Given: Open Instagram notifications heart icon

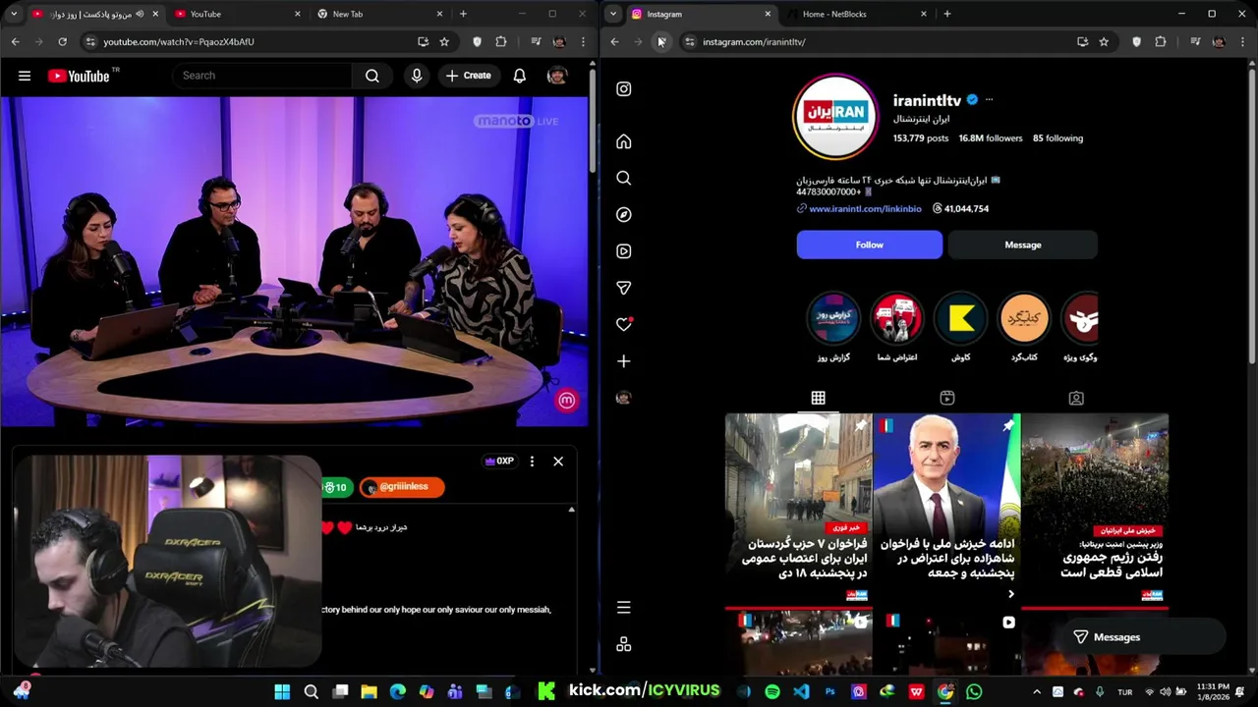Looking at the screenshot, I should click(623, 324).
